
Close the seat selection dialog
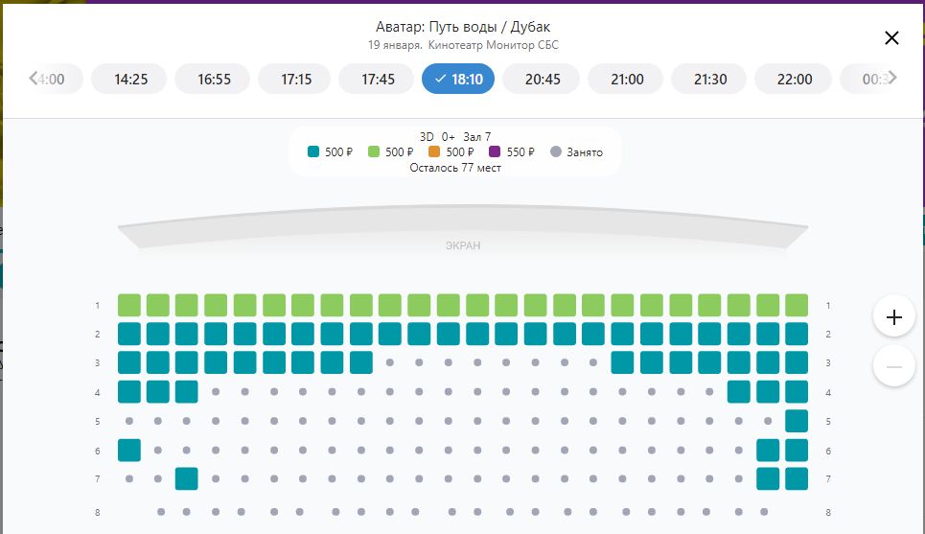pyautogui.click(x=891, y=38)
